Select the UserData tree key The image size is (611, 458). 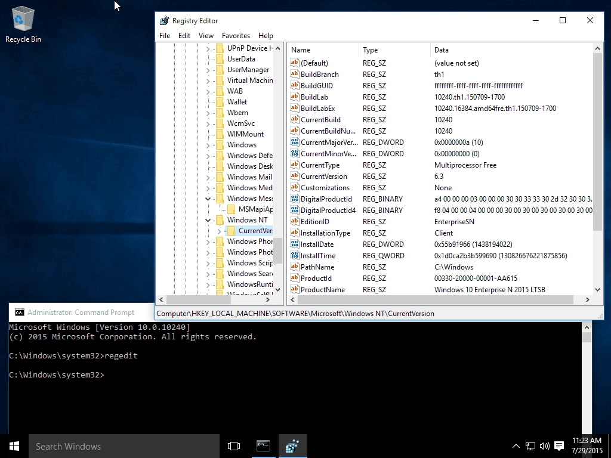click(x=241, y=59)
